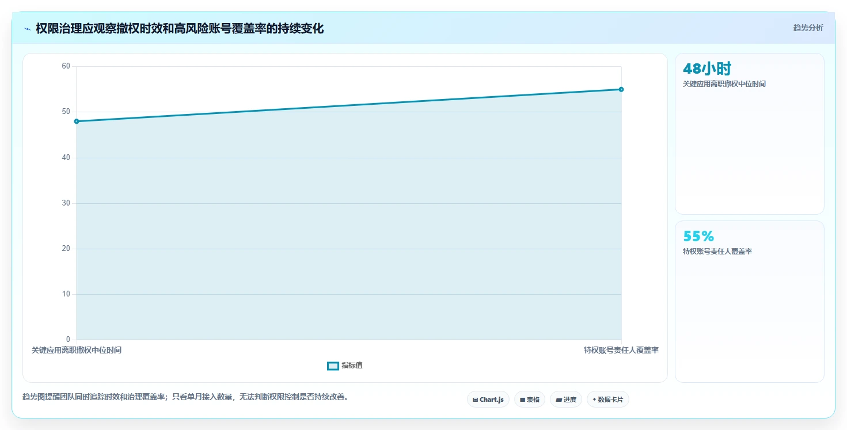Click the footer note starting 趋势图提醒团队
This screenshot has height=430, width=847.
tap(185, 397)
